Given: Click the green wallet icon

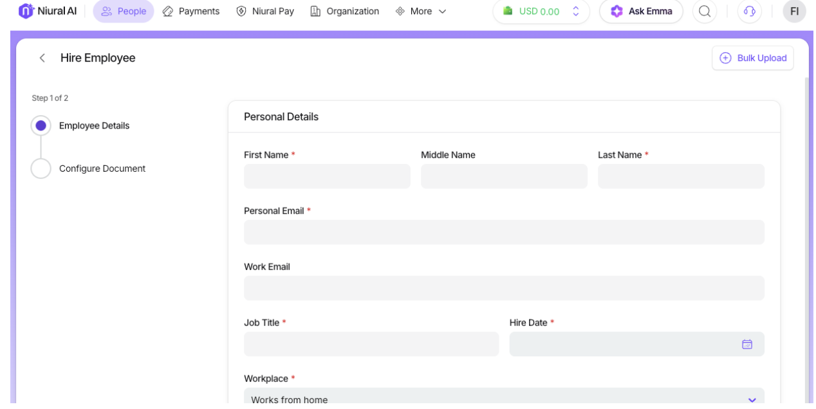Looking at the screenshot, I should click(x=508, y=11).
